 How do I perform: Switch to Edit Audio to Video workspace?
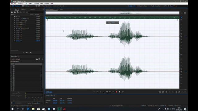point(142,6)
